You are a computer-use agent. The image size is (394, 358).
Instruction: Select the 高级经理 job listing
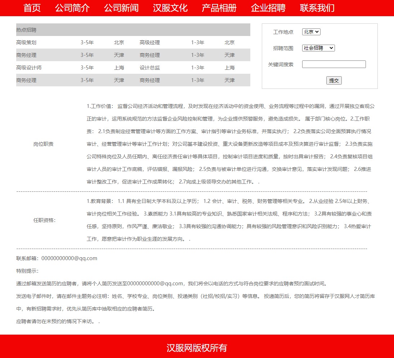click(150, 42)
